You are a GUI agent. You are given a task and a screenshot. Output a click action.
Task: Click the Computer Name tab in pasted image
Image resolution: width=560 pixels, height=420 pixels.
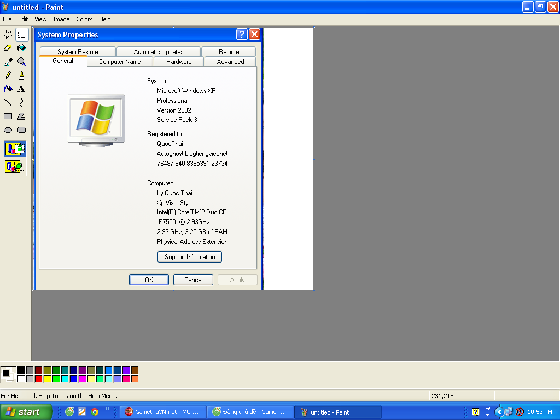tap(120, 61)
